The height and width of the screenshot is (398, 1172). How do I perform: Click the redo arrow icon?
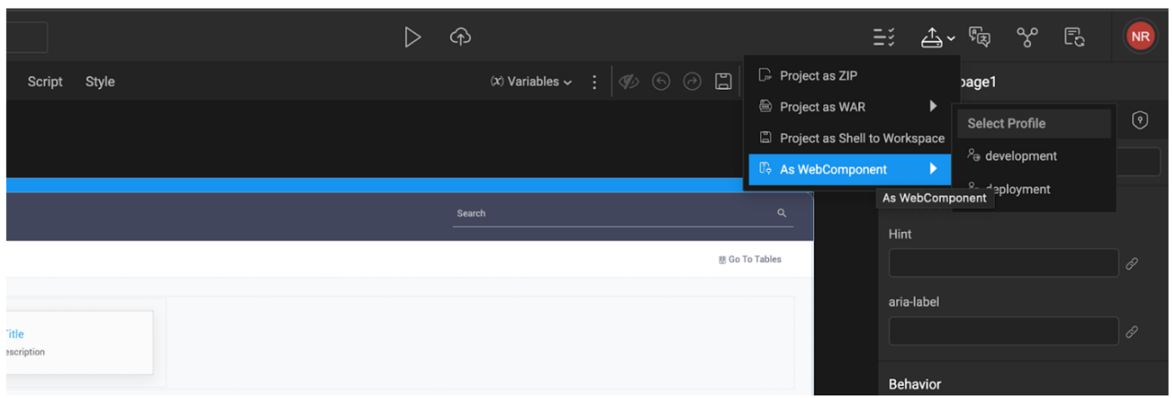coord(692,81)
